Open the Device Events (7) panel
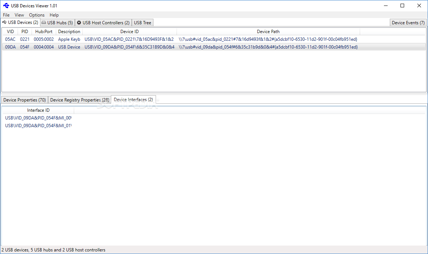428x254 pixels. pos(408,22)
